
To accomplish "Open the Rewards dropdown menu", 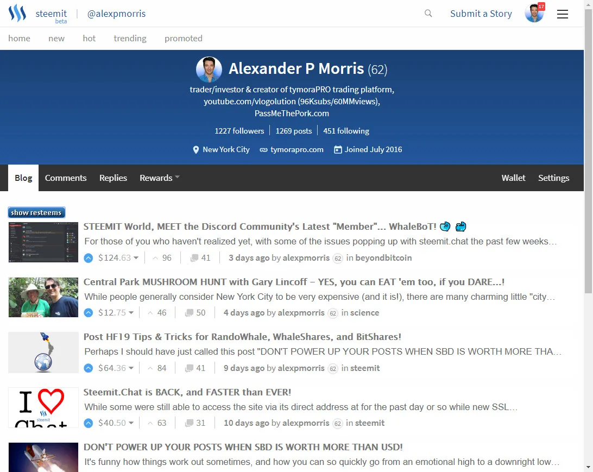I will click(x=160, y=178).
